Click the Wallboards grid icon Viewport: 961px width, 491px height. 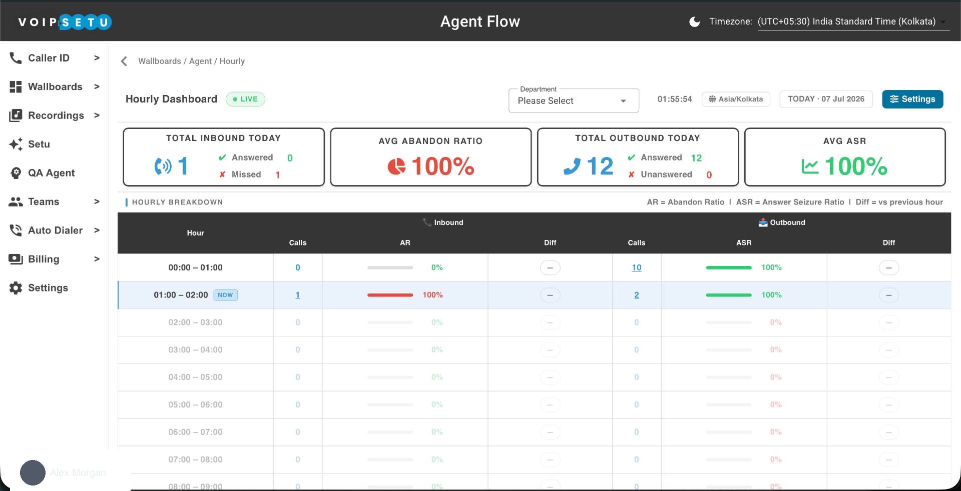(16, 87)
